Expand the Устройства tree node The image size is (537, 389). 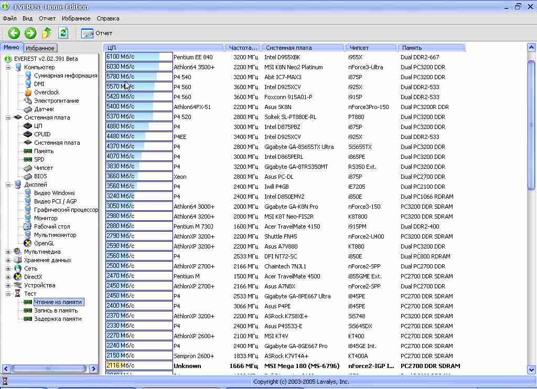point(8,286)
